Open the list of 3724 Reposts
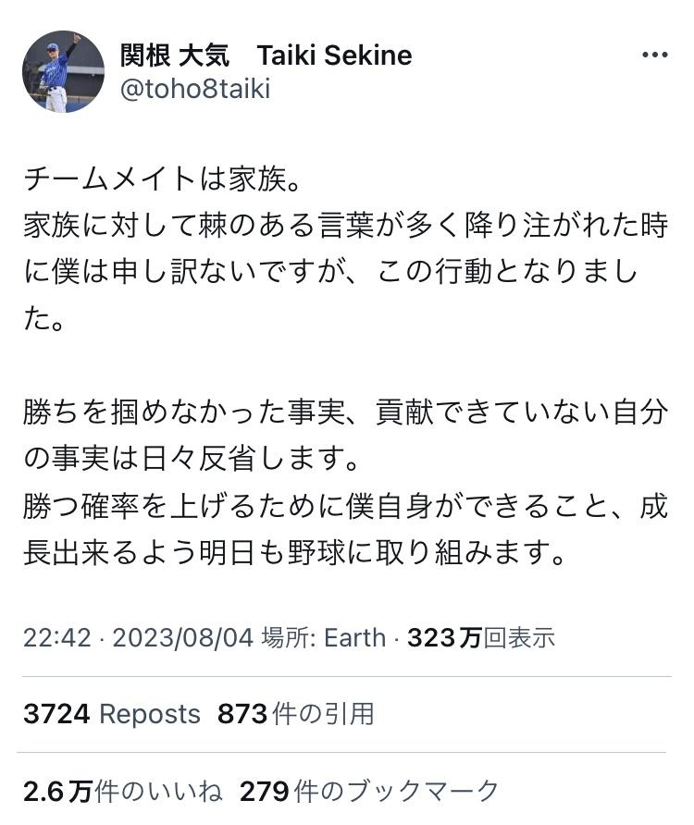 point(112,714)
